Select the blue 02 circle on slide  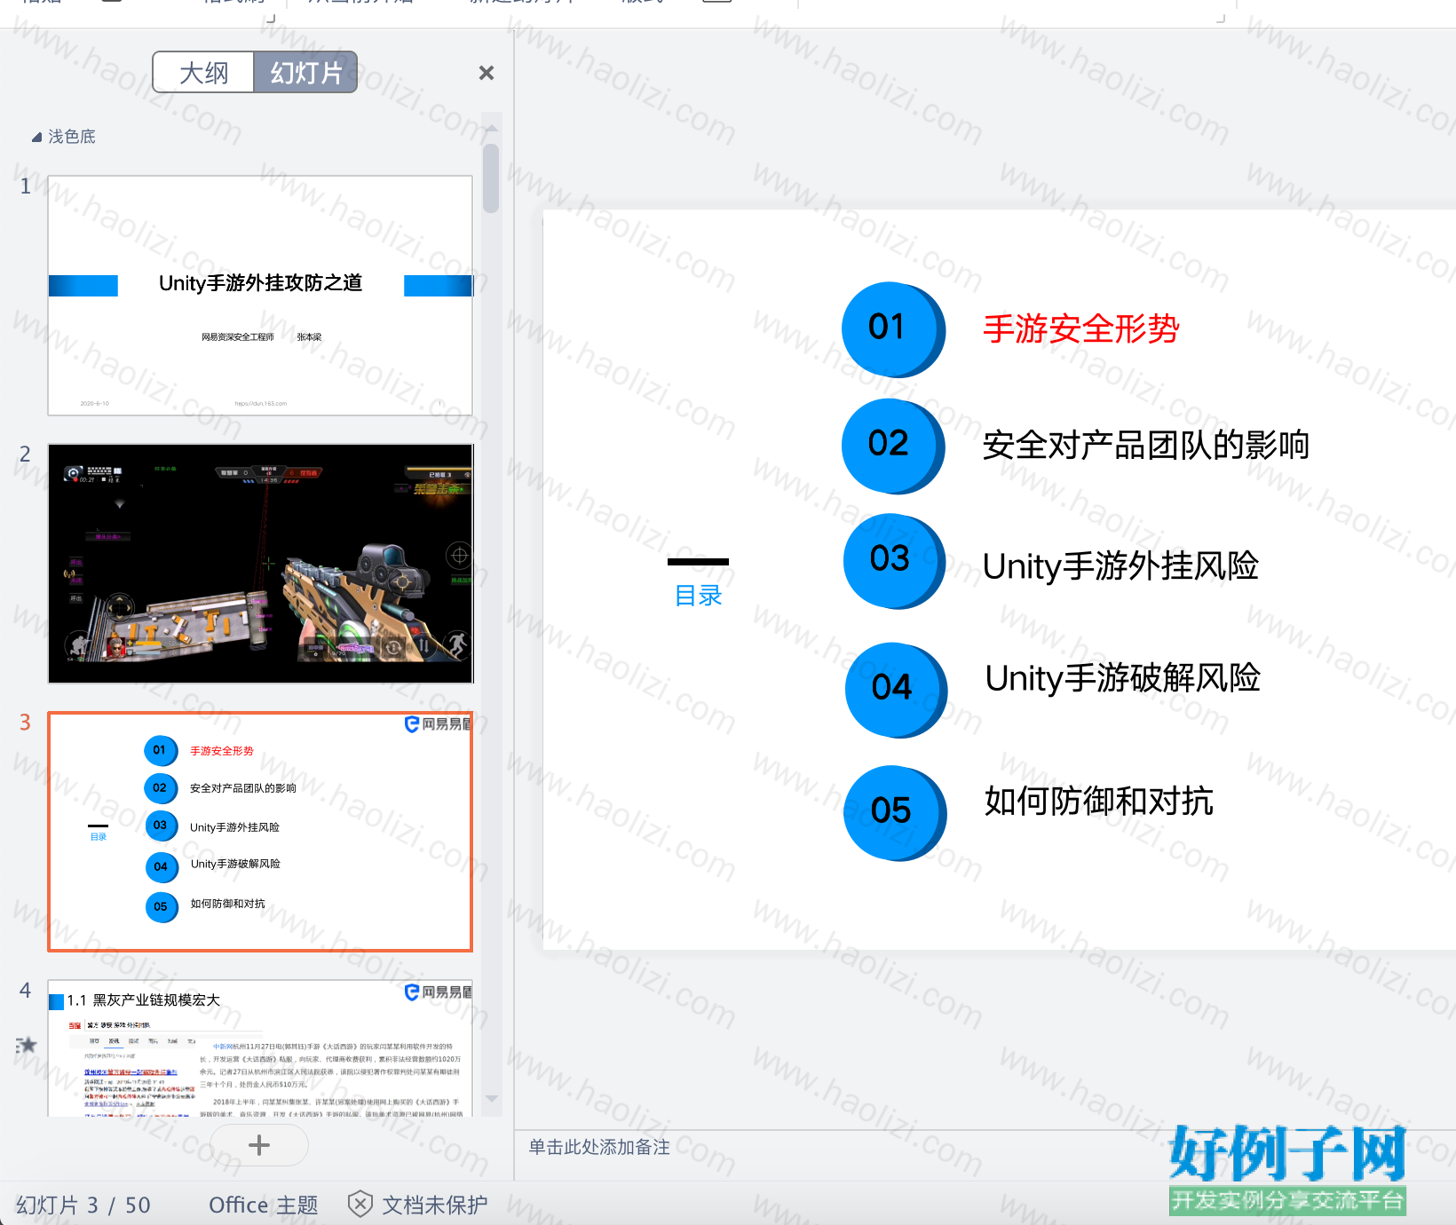(x=892, y=446)
